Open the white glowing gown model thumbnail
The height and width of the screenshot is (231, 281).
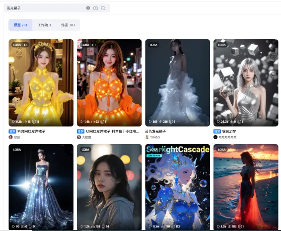177,82
